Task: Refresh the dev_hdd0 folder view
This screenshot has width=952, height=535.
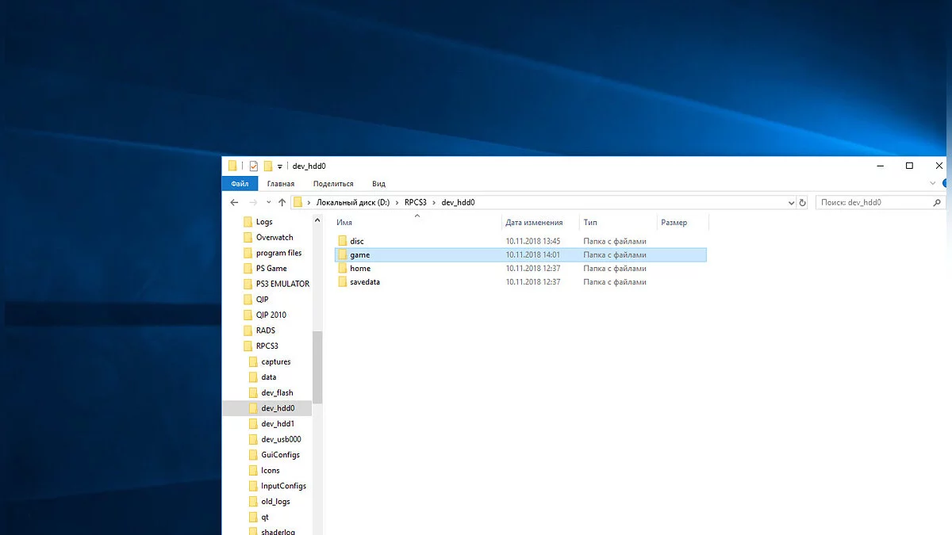Action: tap(802, 203)
